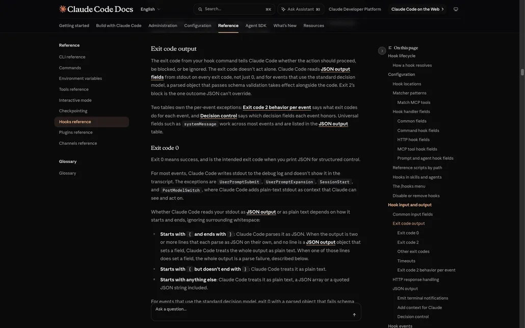Image resolution: width=525 pixels, height=328 pixels.
Task: Click the Claude Code Docs starburst logo
Action: tap(63, 9)
